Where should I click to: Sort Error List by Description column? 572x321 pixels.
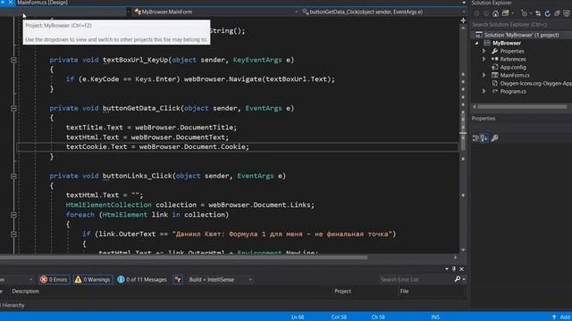pos(25,292)
